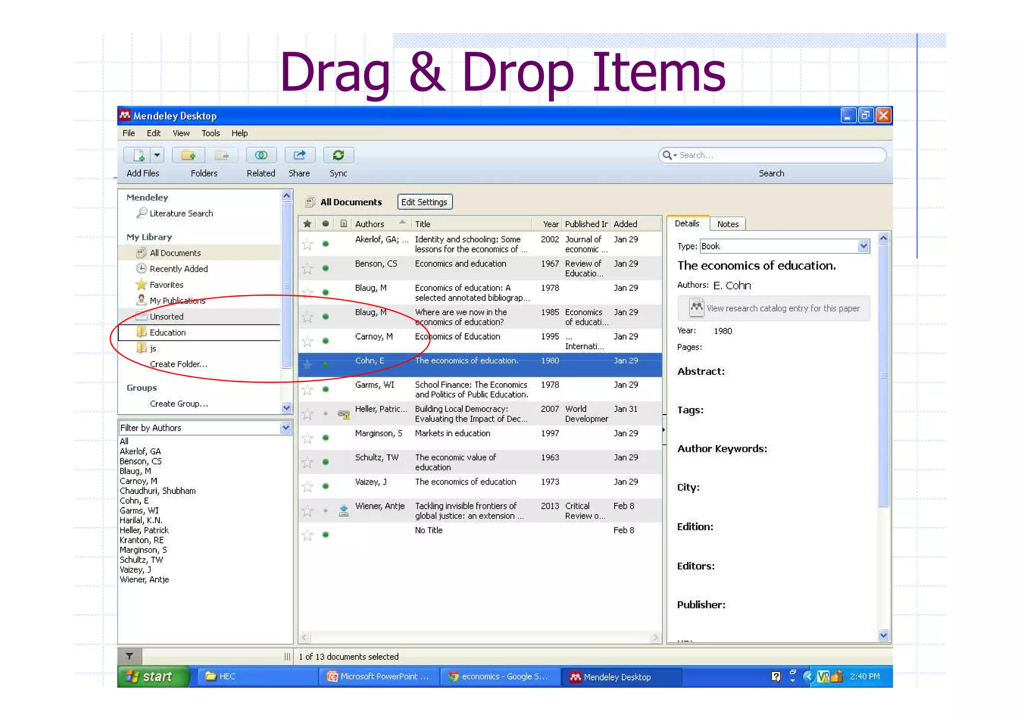Toggle favorite star for Carnoy, M row

point(307,341)
